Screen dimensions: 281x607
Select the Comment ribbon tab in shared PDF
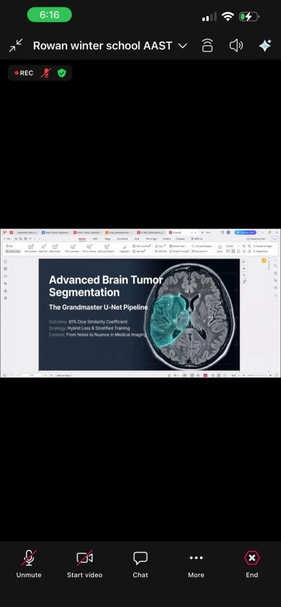coord(122,239)
